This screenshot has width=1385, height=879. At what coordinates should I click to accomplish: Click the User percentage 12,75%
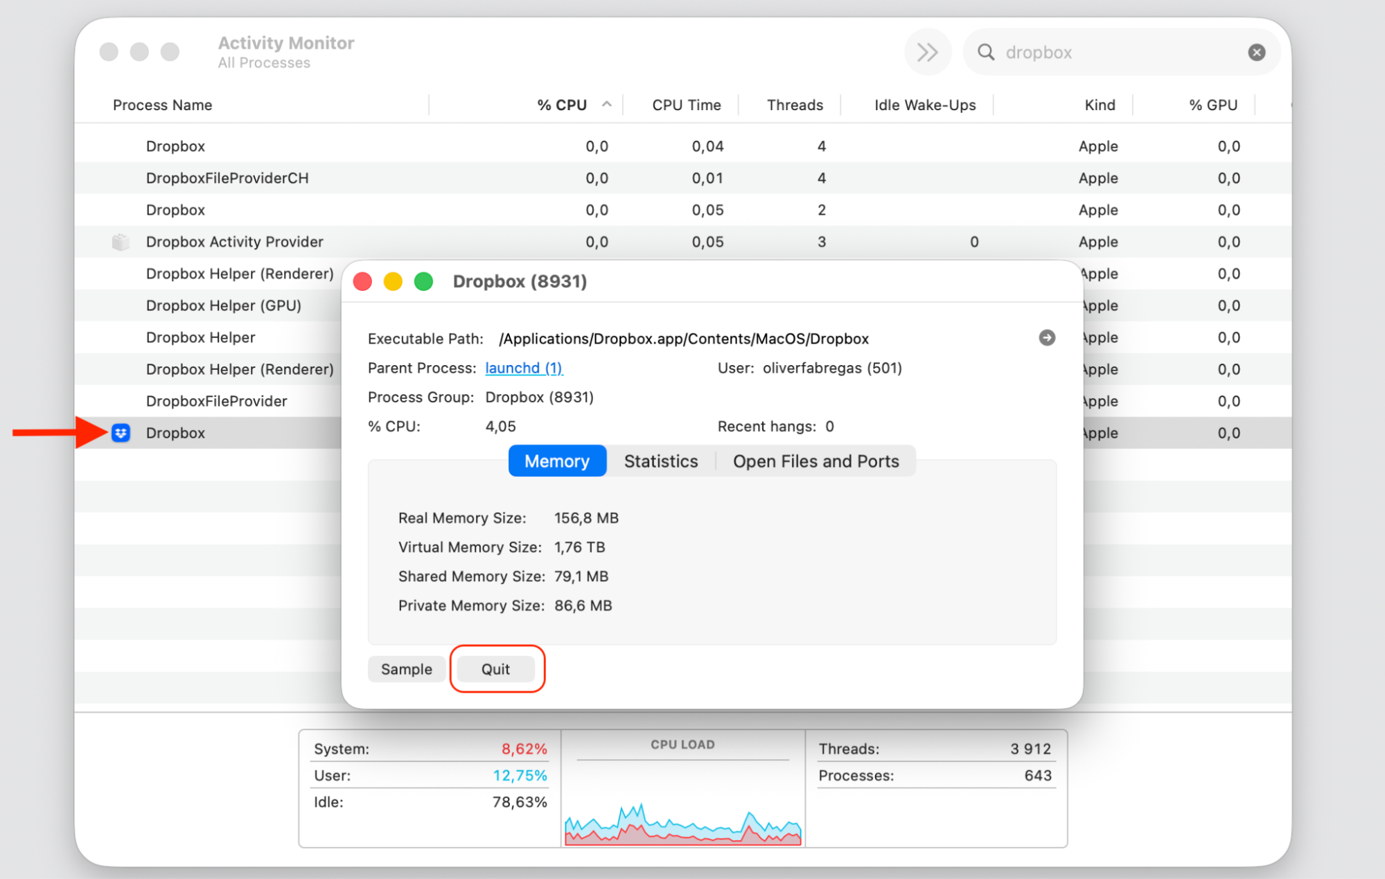click(520, 775)
